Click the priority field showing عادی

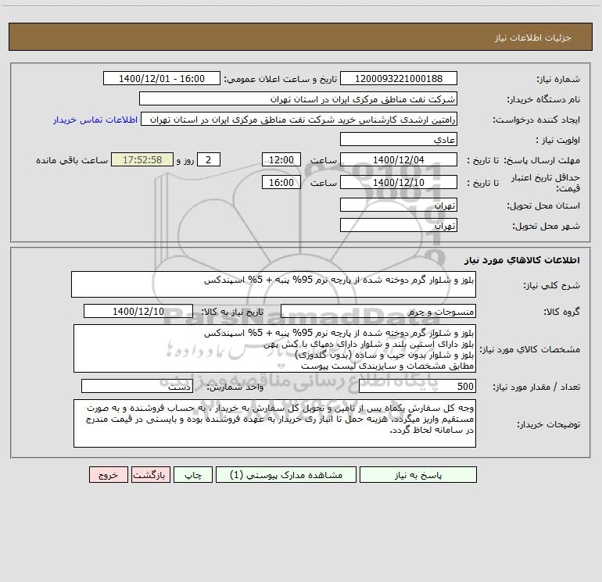(399, 139)
